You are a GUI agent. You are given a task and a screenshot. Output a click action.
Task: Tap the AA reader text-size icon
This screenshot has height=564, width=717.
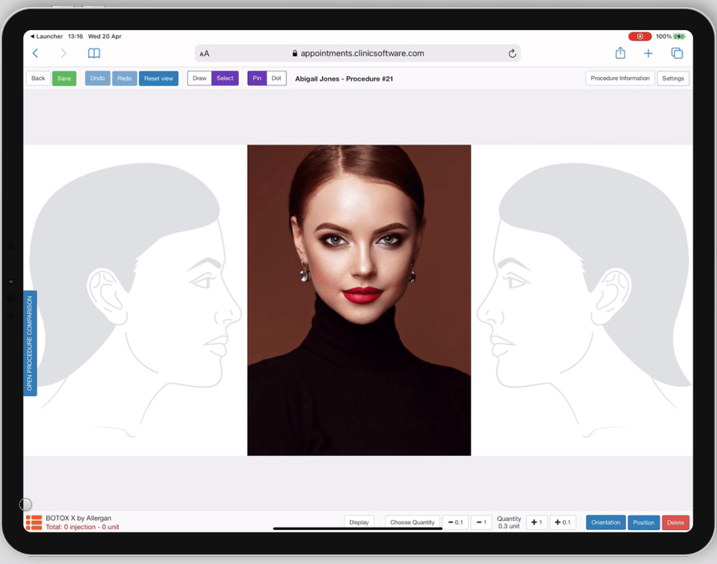coord(205,54)
